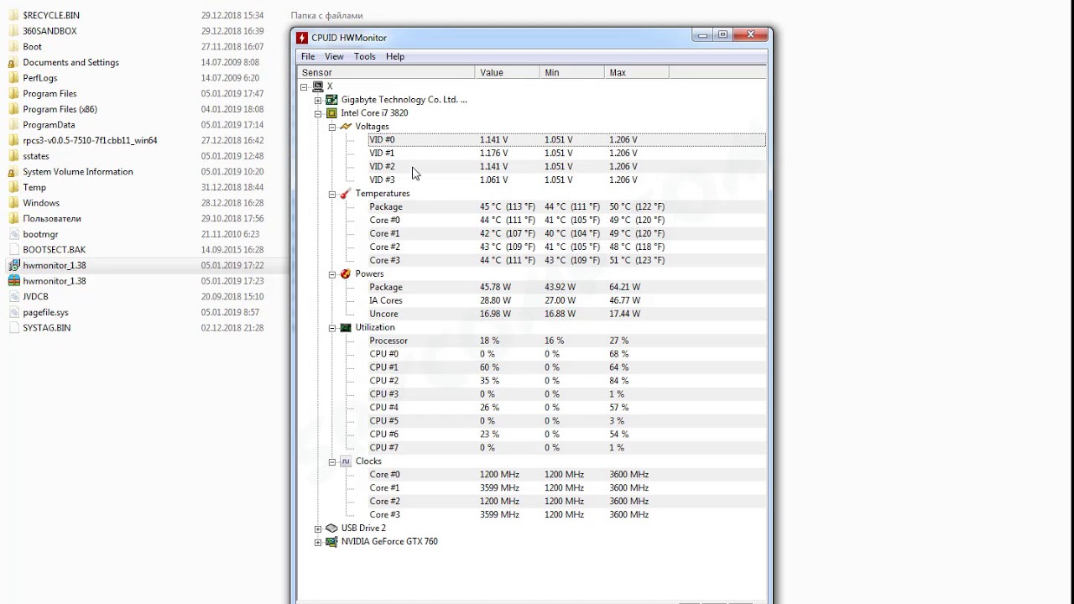Click the pagefile.sys file icon
Screen dimensions: 1074x604
pyautogui.click(x=13, y=312)
